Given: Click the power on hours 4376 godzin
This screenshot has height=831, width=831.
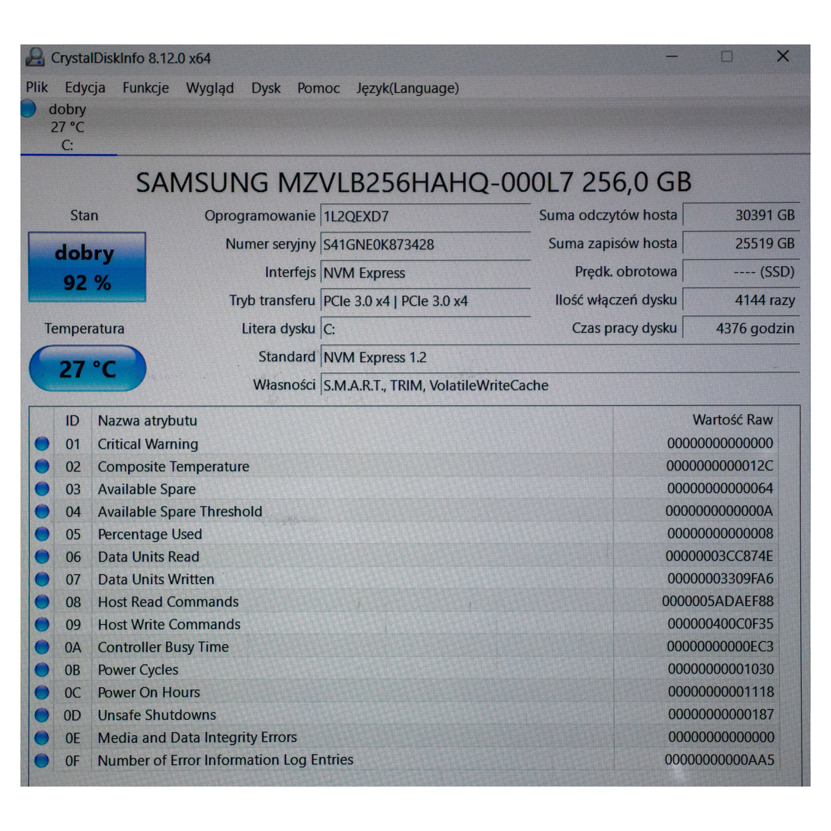Looking at the screenshot, I should (x=741, y=328).
